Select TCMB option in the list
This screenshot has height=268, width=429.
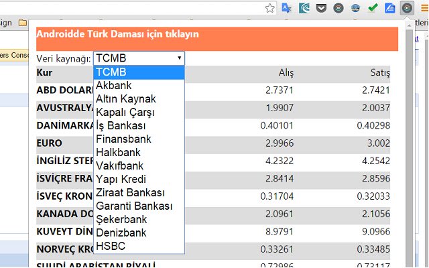point(139,72)
